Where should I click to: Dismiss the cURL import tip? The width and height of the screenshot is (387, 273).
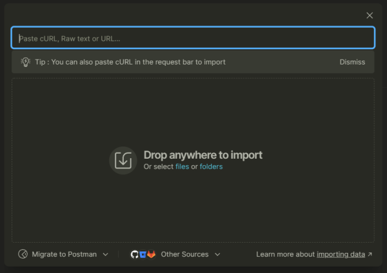tap(352, 62)
